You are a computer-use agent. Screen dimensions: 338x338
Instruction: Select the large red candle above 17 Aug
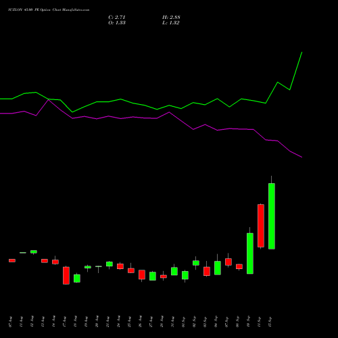point(66,276)
